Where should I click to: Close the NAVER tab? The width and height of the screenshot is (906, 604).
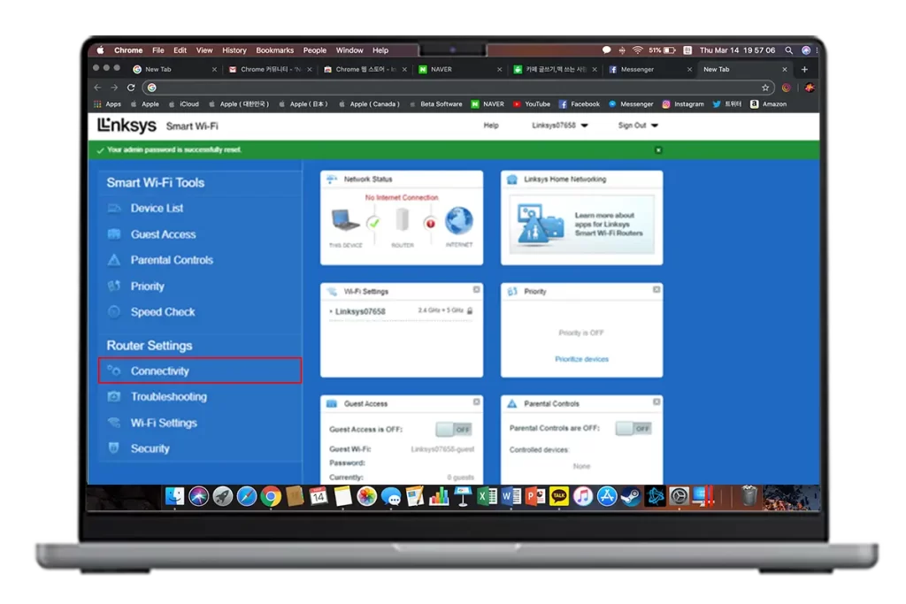point(499,69)
